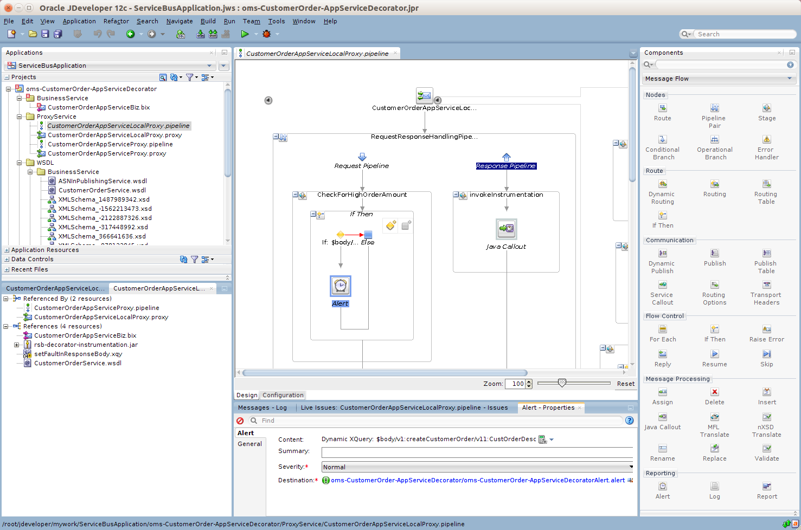Pick the Validate component
The width and height of the screenshot is (801, 530).
coord(766,453)
